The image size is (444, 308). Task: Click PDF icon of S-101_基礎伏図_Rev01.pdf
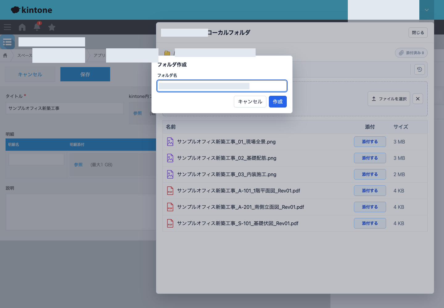point(170,223)
